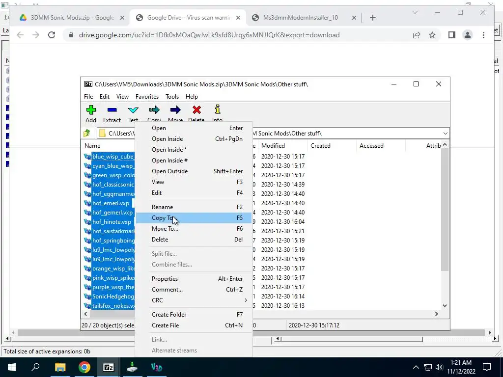Open the CRC submenu
503x377 pixels.
click(x=194, y=300)
